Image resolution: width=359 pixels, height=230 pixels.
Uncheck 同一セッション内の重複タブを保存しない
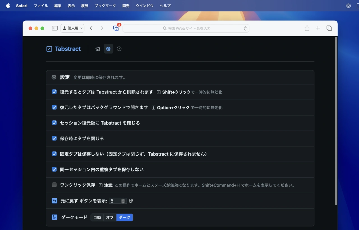pos(54,169)
